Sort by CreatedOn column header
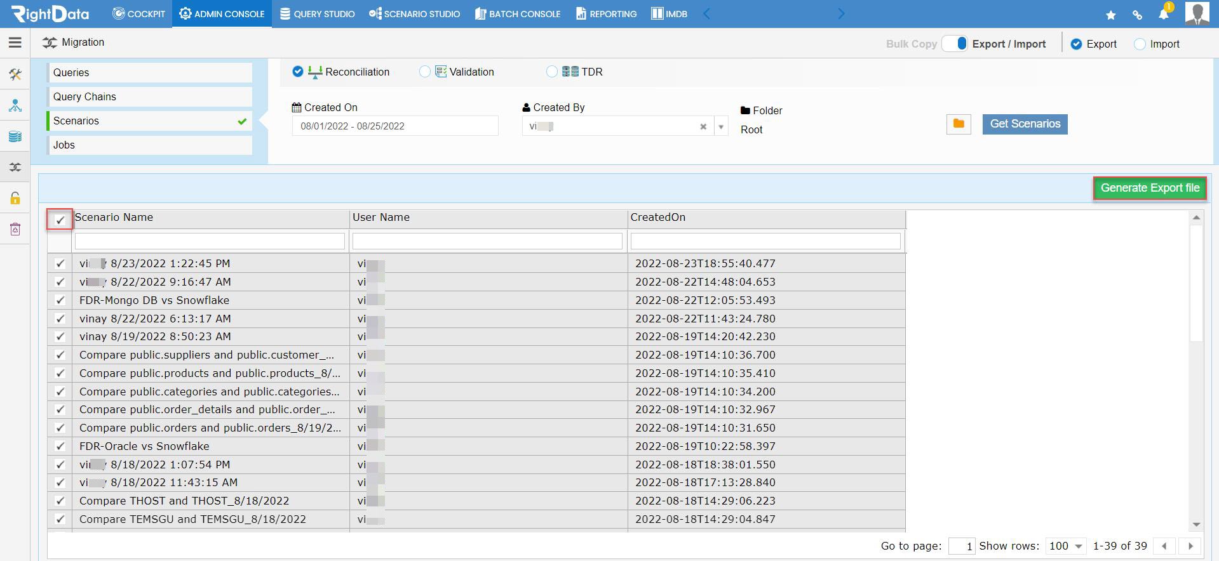The image size is (1219, 561). pyautogui.click(x=767, y=218)
